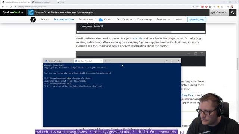239x134 pixels.
Task: Open the Community menu item
Action: pyautogui.click(x=144, y=19)
